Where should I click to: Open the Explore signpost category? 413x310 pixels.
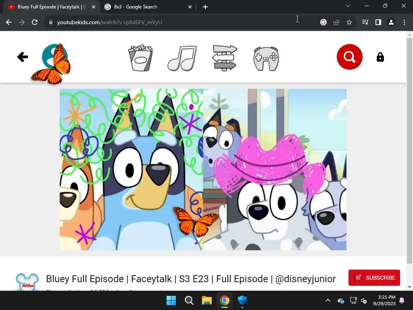[225, 58]
